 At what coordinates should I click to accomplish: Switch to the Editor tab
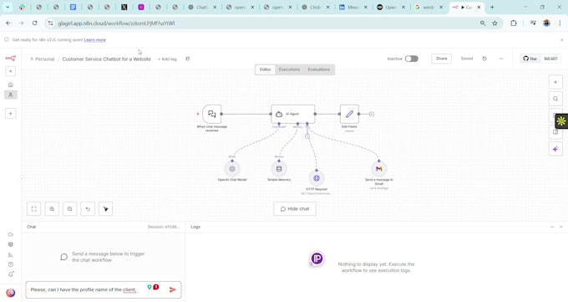tap(265, 69)
